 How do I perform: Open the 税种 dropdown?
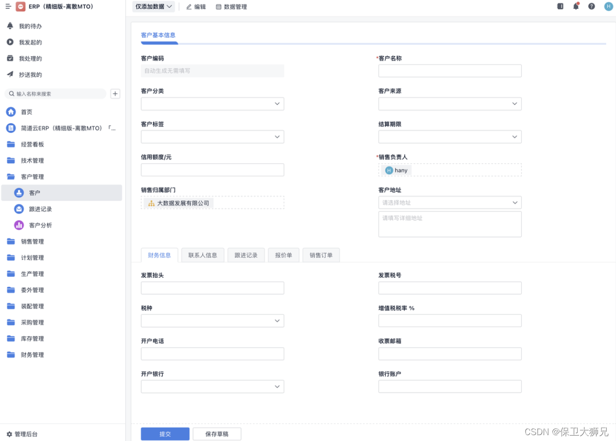pos(212,321)
